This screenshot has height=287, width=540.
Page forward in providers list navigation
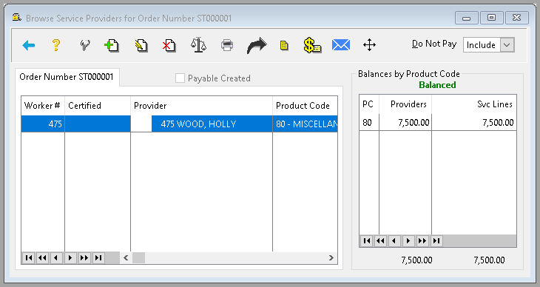click(84, 257)
